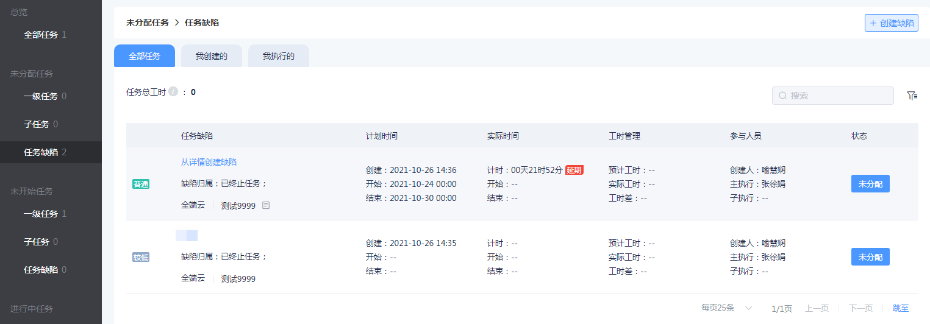
Task: Click 未分配 button in the 较低 row
Action: pos(870,257)
